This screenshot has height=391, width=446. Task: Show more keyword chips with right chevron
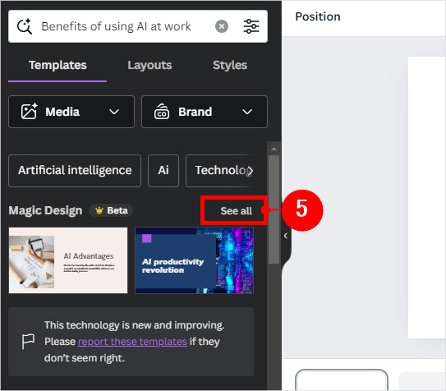coord(250,171)
